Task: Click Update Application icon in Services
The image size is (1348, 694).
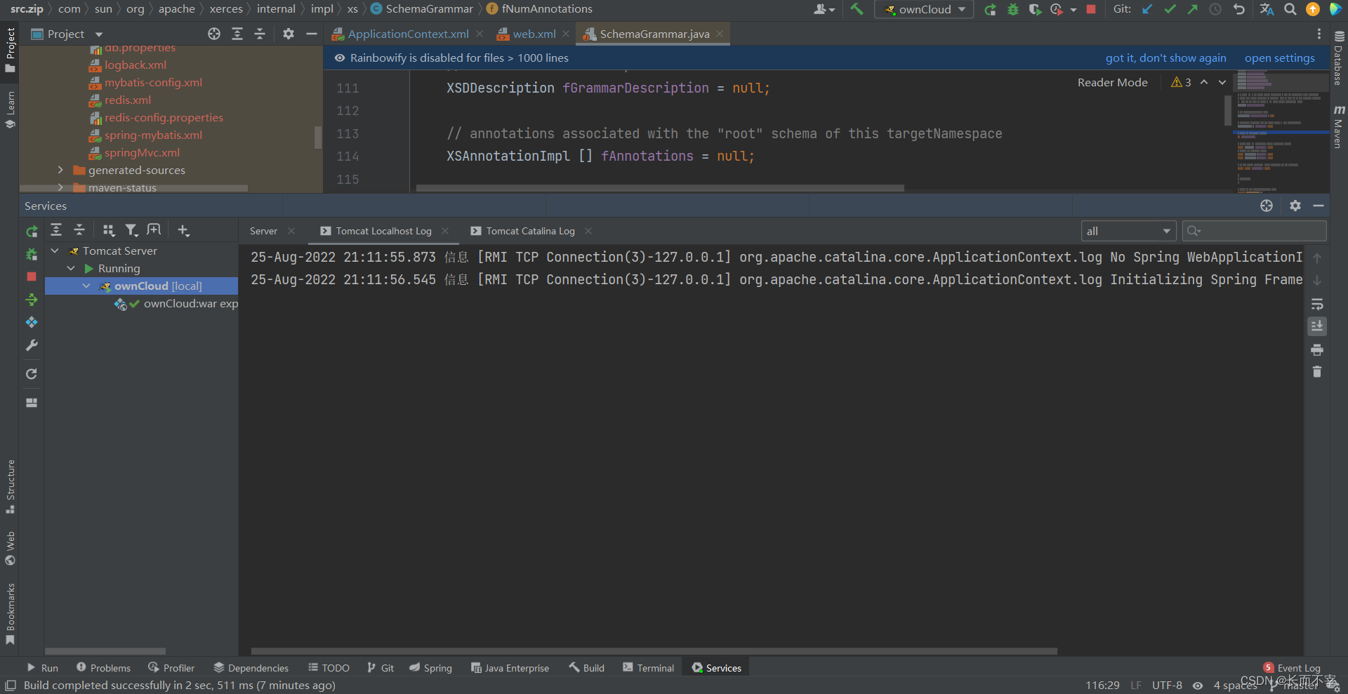Action: 32,322
